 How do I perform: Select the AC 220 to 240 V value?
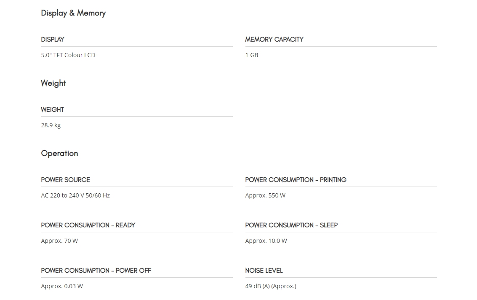(75, 195)
